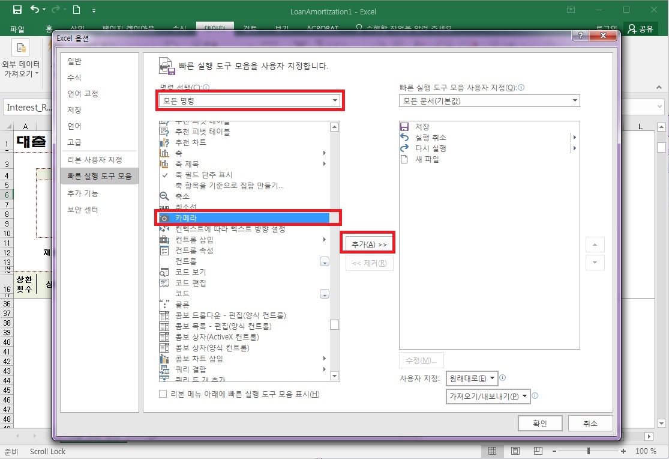669x459 pixels.
Task: Select 쿼리 결합 command
Action: (x=244, y=369)
